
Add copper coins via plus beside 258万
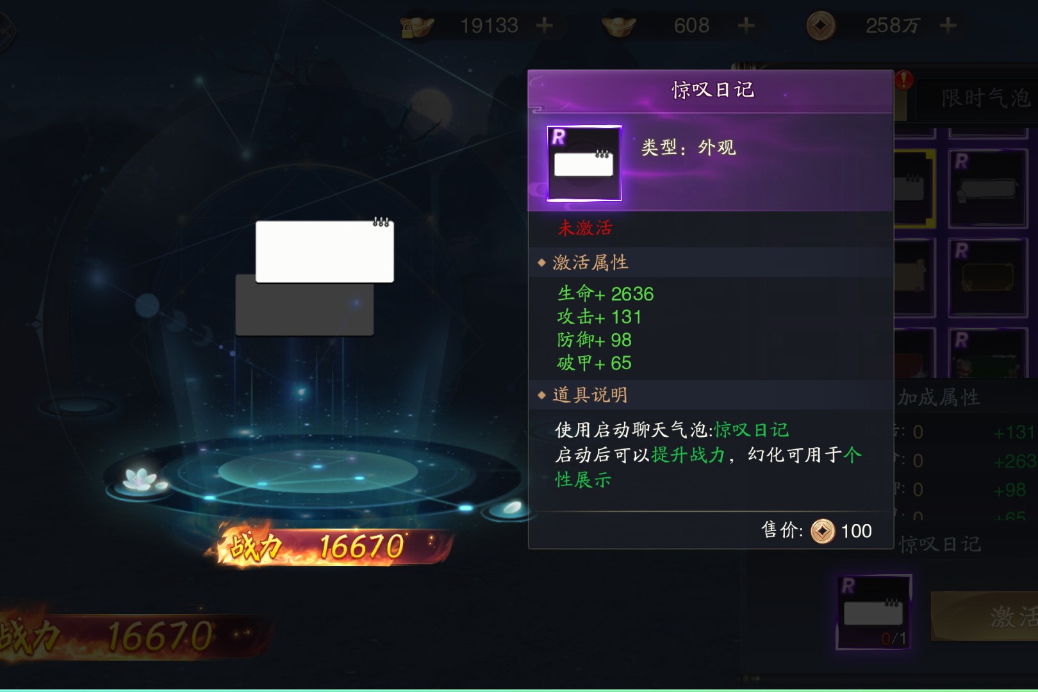tap(948, 26)
